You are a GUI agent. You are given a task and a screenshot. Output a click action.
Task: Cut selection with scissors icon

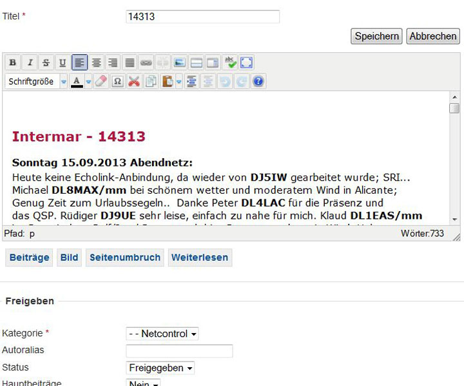(134, 81)
